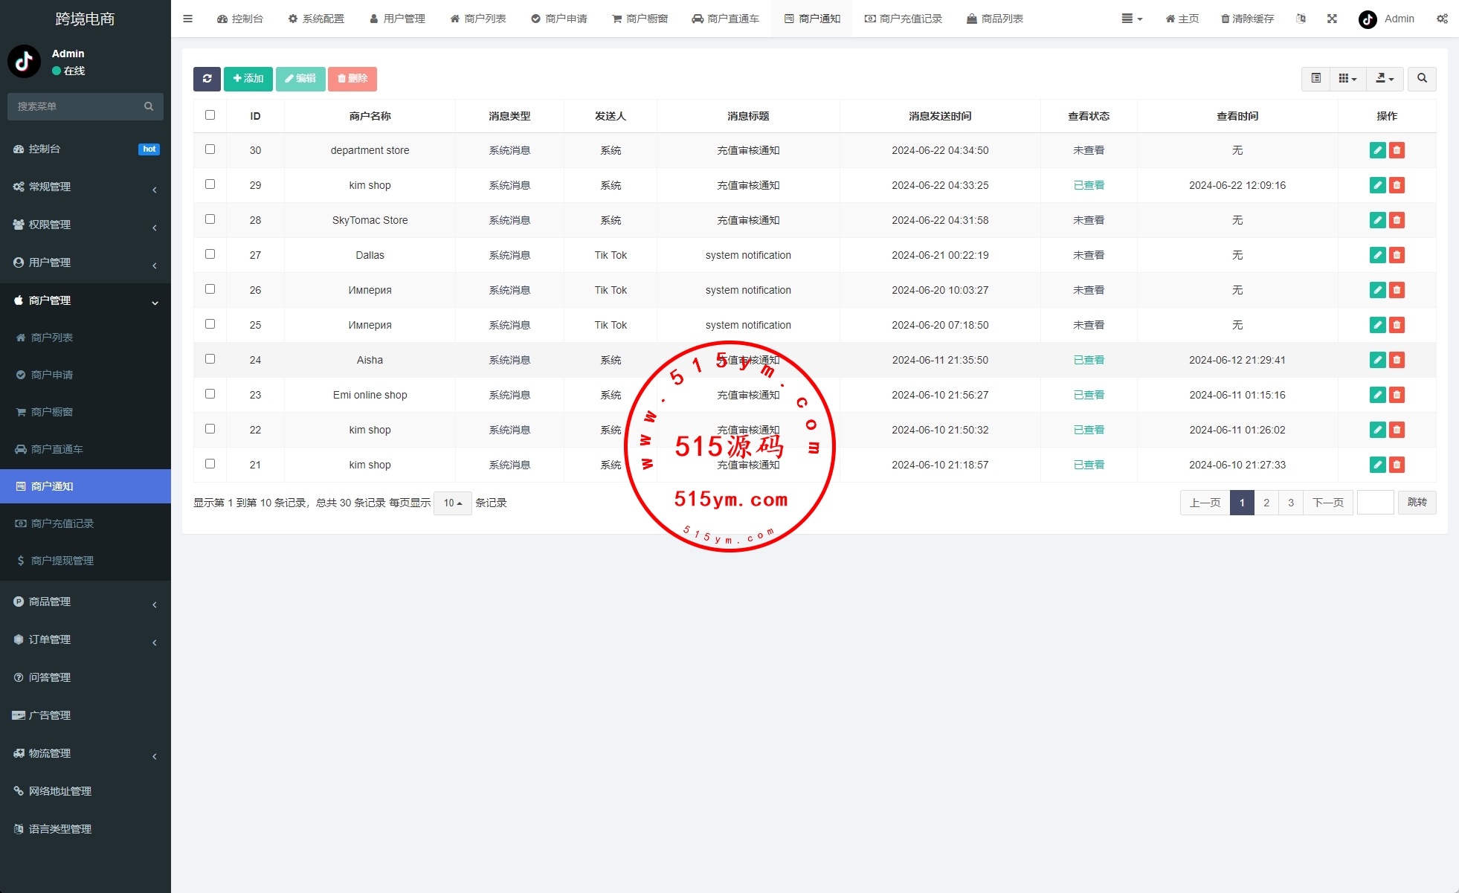The image size is (1459, 893).
Task: Click the page number jump input field
Action: pos(1375,503)
